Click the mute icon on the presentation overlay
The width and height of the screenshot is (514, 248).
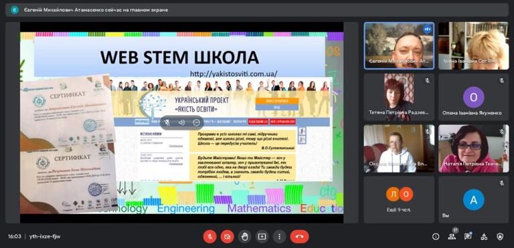click(x=167, y=122)
